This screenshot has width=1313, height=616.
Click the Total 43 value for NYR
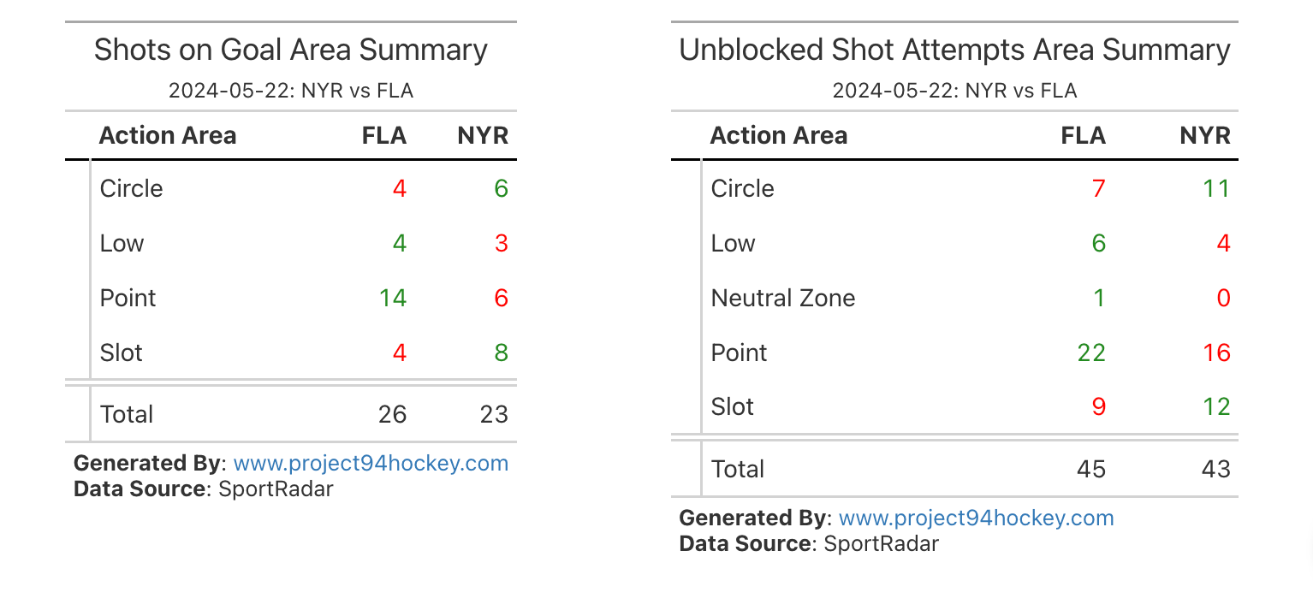tap(1215, 469)
